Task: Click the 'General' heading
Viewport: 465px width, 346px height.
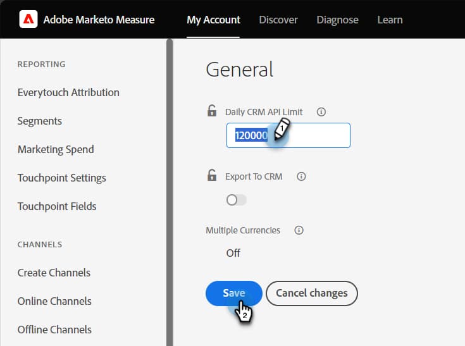Action: coord(240,70)
